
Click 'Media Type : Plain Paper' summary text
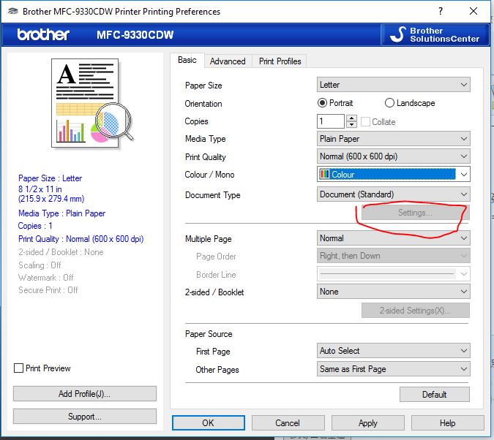[x=61, y=213]
